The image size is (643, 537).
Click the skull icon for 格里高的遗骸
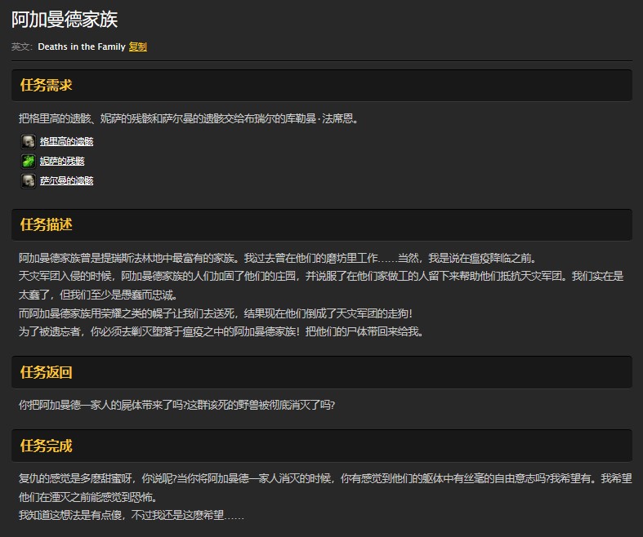coord(28,142)
